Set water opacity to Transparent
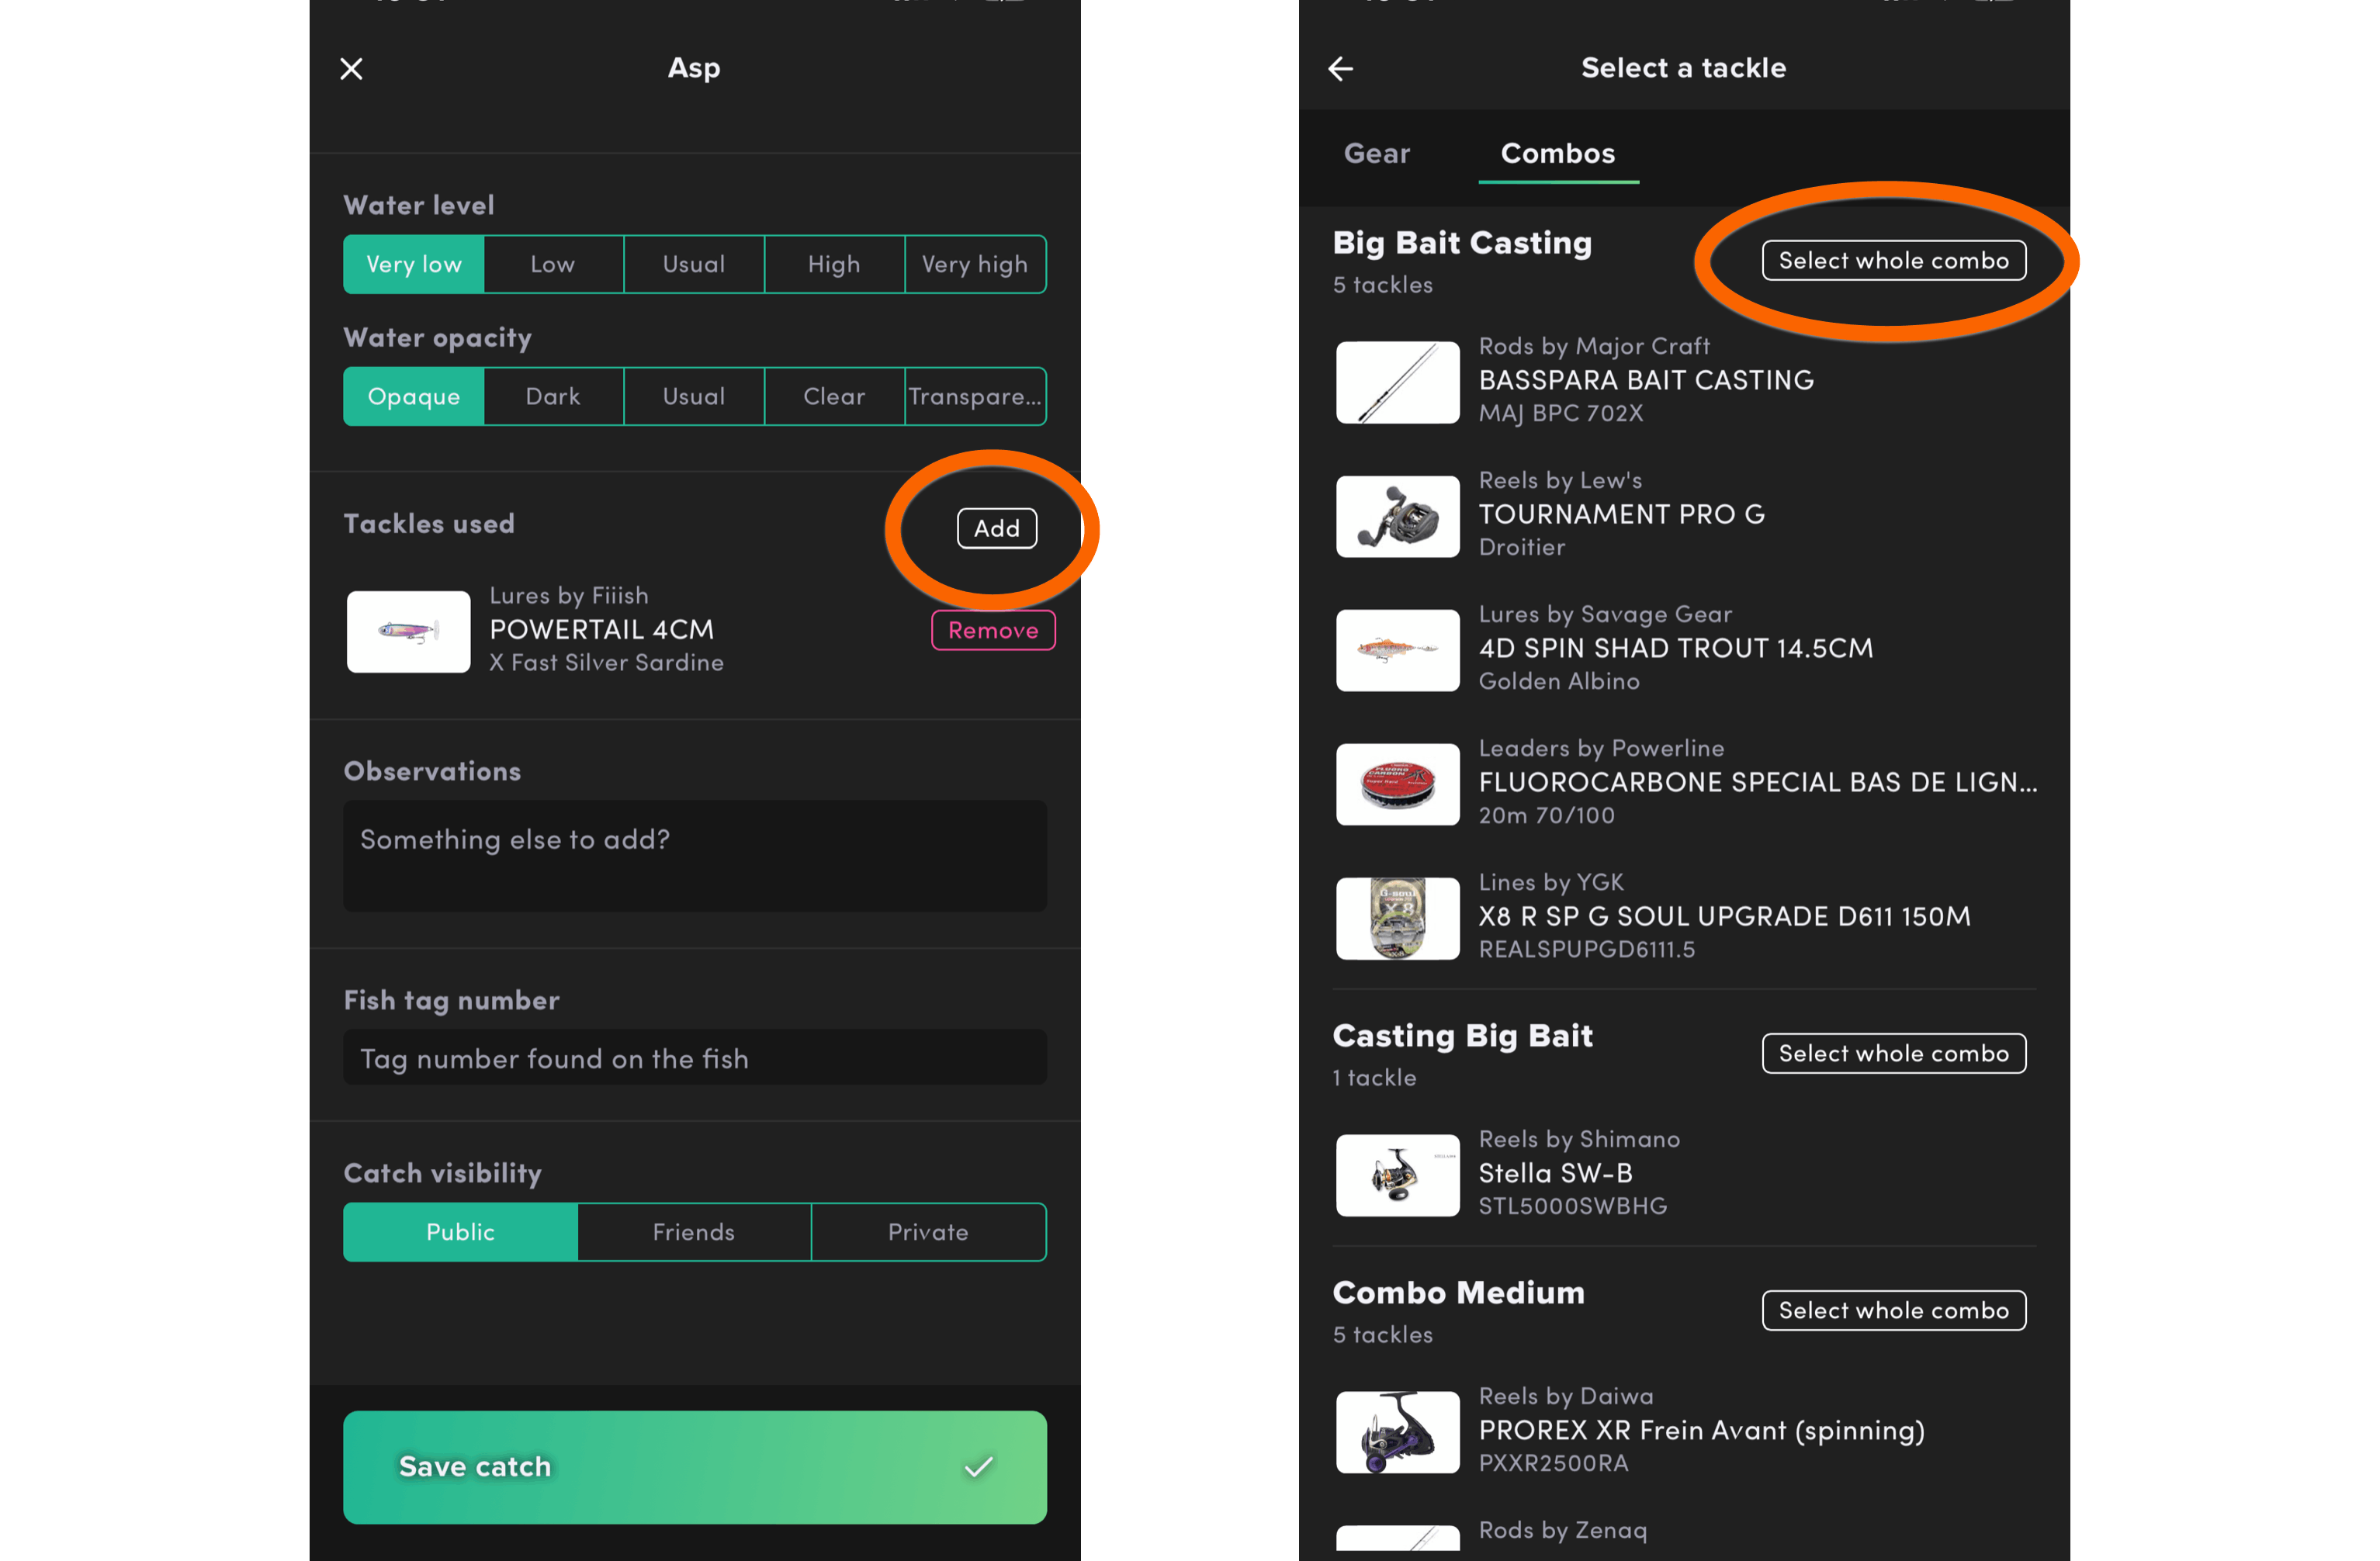 pyautogui.click(x=975, y=397)
